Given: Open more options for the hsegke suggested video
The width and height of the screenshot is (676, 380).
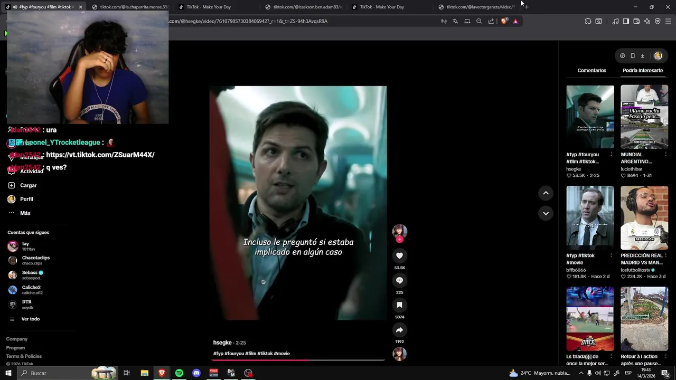Looking at the screenshot, I should pos(611,155).
